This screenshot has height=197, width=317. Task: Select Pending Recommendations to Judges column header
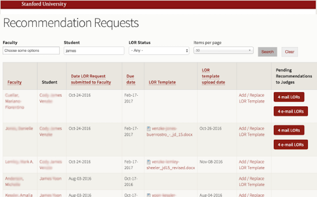[294, 76]
